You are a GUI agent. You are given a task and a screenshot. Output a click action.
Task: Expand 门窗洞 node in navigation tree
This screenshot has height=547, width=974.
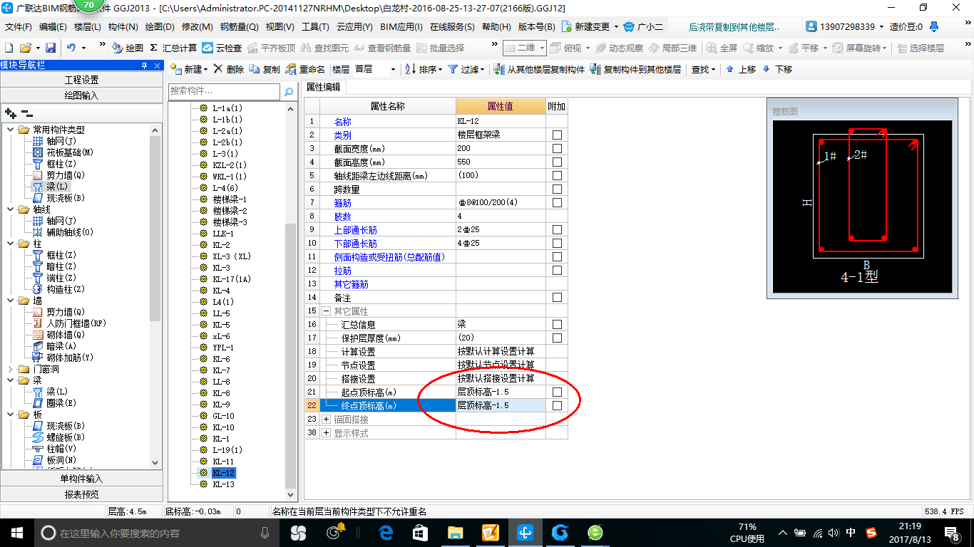10,369
